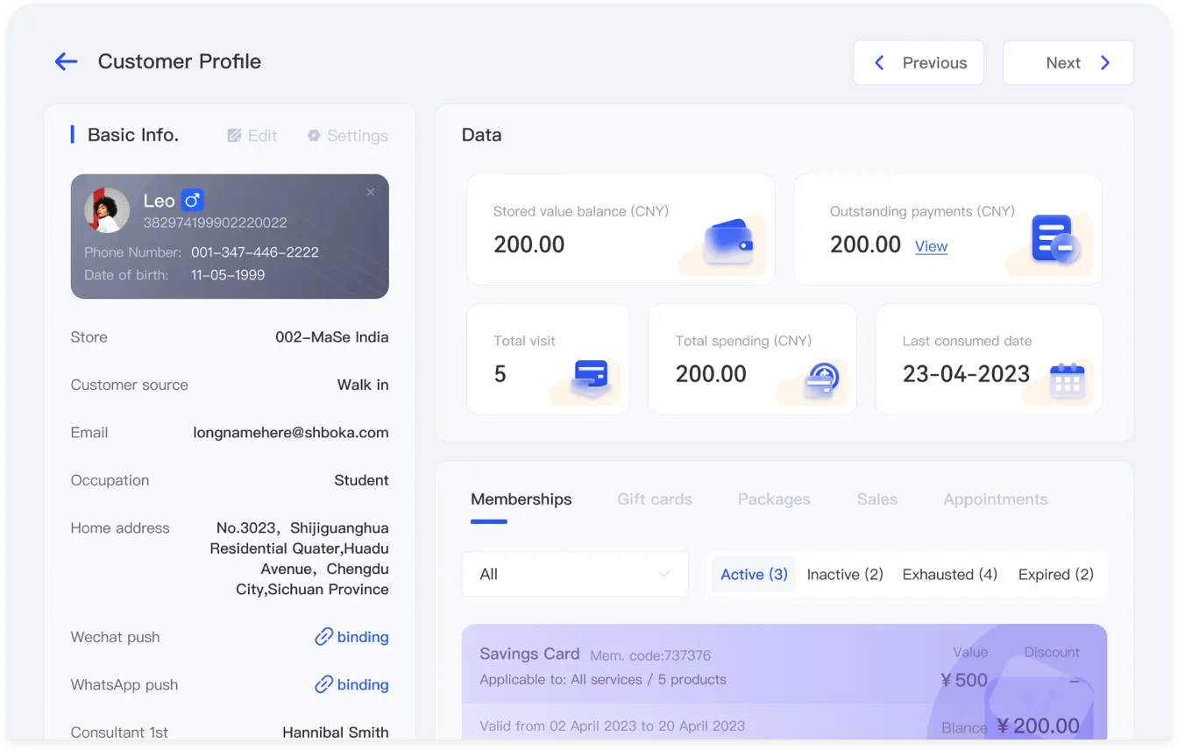Open the All memberships dropdown
This screenshot has width=1178, height=750.
tap(575, 574)
